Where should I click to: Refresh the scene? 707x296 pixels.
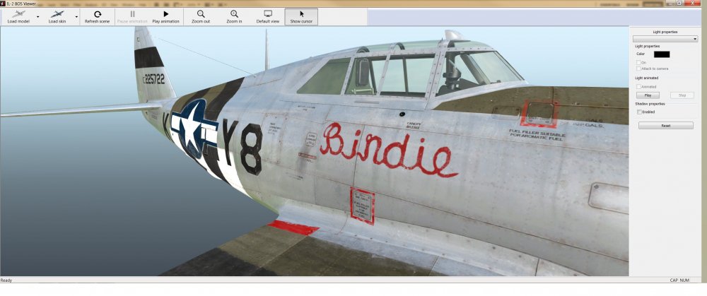point(98,17)
